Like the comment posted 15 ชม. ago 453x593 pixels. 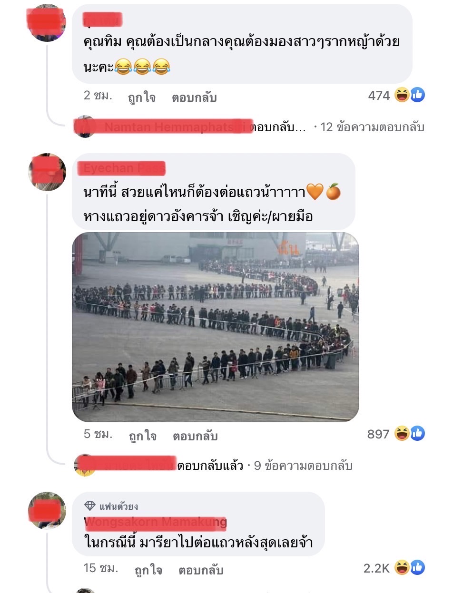(x=148, y=570)
